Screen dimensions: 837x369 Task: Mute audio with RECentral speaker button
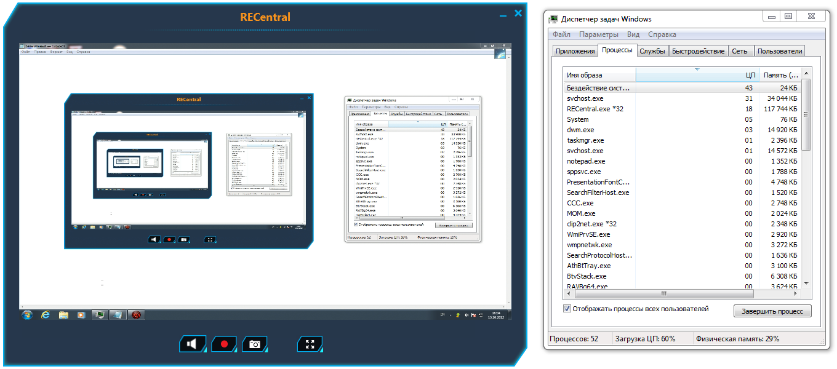coord(192,344)
